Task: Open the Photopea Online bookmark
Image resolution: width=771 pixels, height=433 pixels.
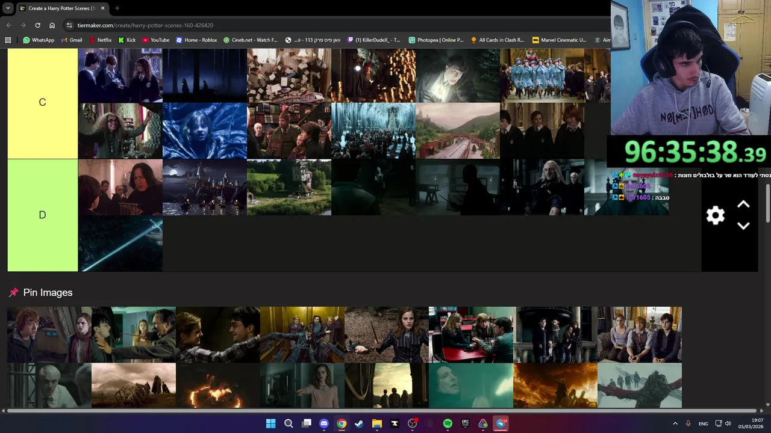Action: click(x=436, y=40)
